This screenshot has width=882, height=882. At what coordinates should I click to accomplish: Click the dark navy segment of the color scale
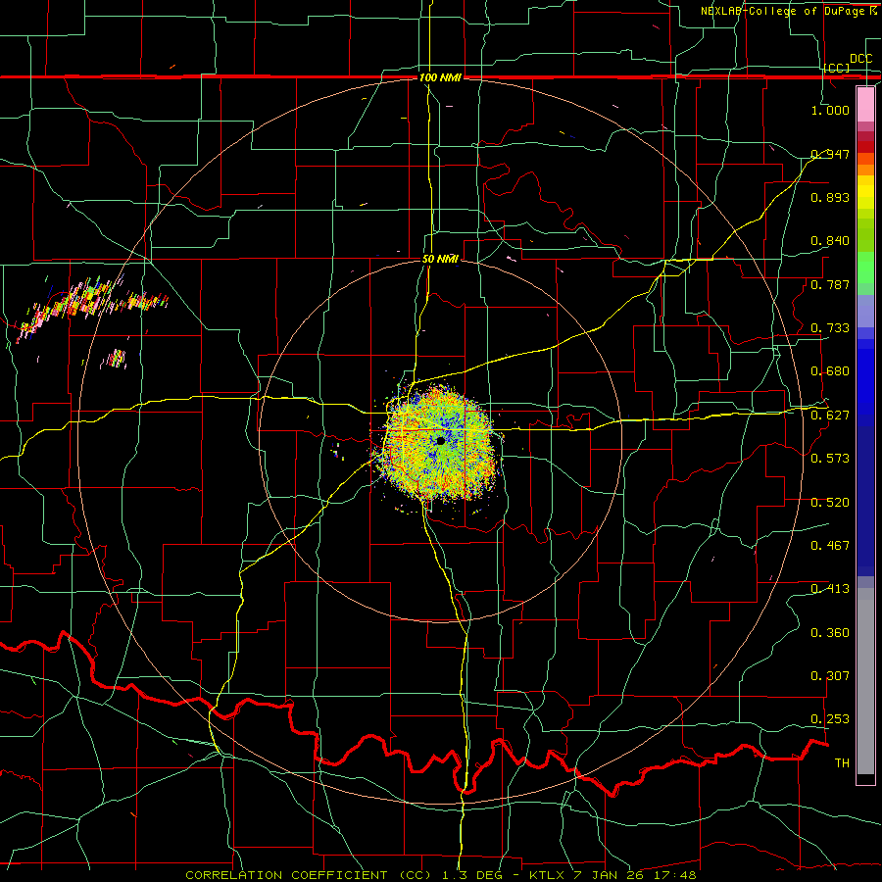tap(865, 501)
